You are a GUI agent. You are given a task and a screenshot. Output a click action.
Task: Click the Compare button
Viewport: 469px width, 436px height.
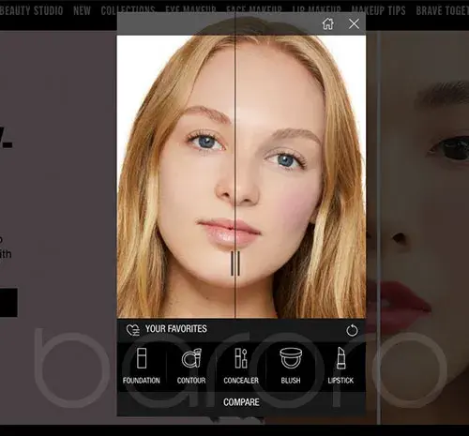[x=241, y=402]
